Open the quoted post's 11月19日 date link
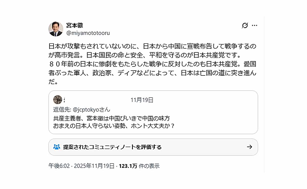The width and height of the screenshot is (307, 189). point(142,100)
